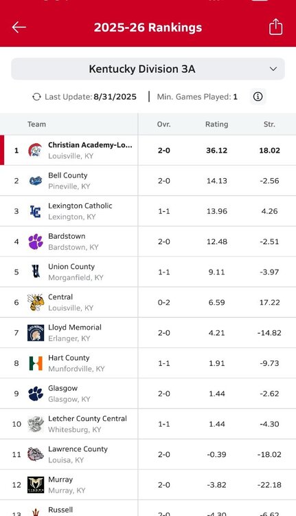
Task: Tap the Murray team logo
Action: 36,485
